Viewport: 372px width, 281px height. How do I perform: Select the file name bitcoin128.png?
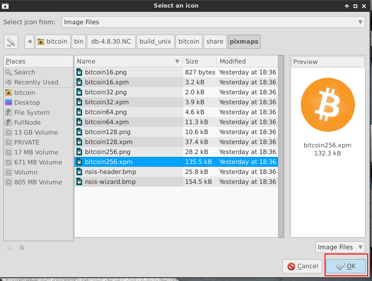[x=108, y=132]
